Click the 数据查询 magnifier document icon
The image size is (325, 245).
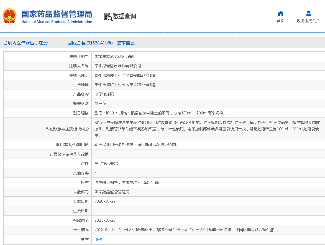click(108, 17)
